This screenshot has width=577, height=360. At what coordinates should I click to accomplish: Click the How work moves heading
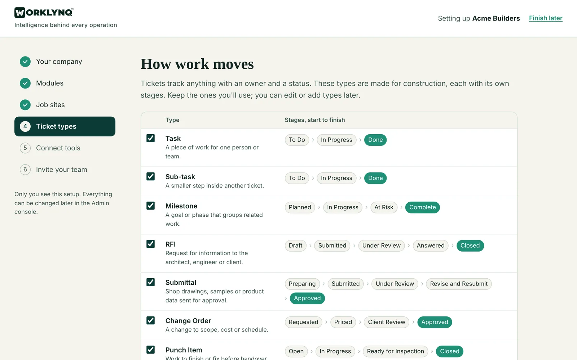coord(197,64)
